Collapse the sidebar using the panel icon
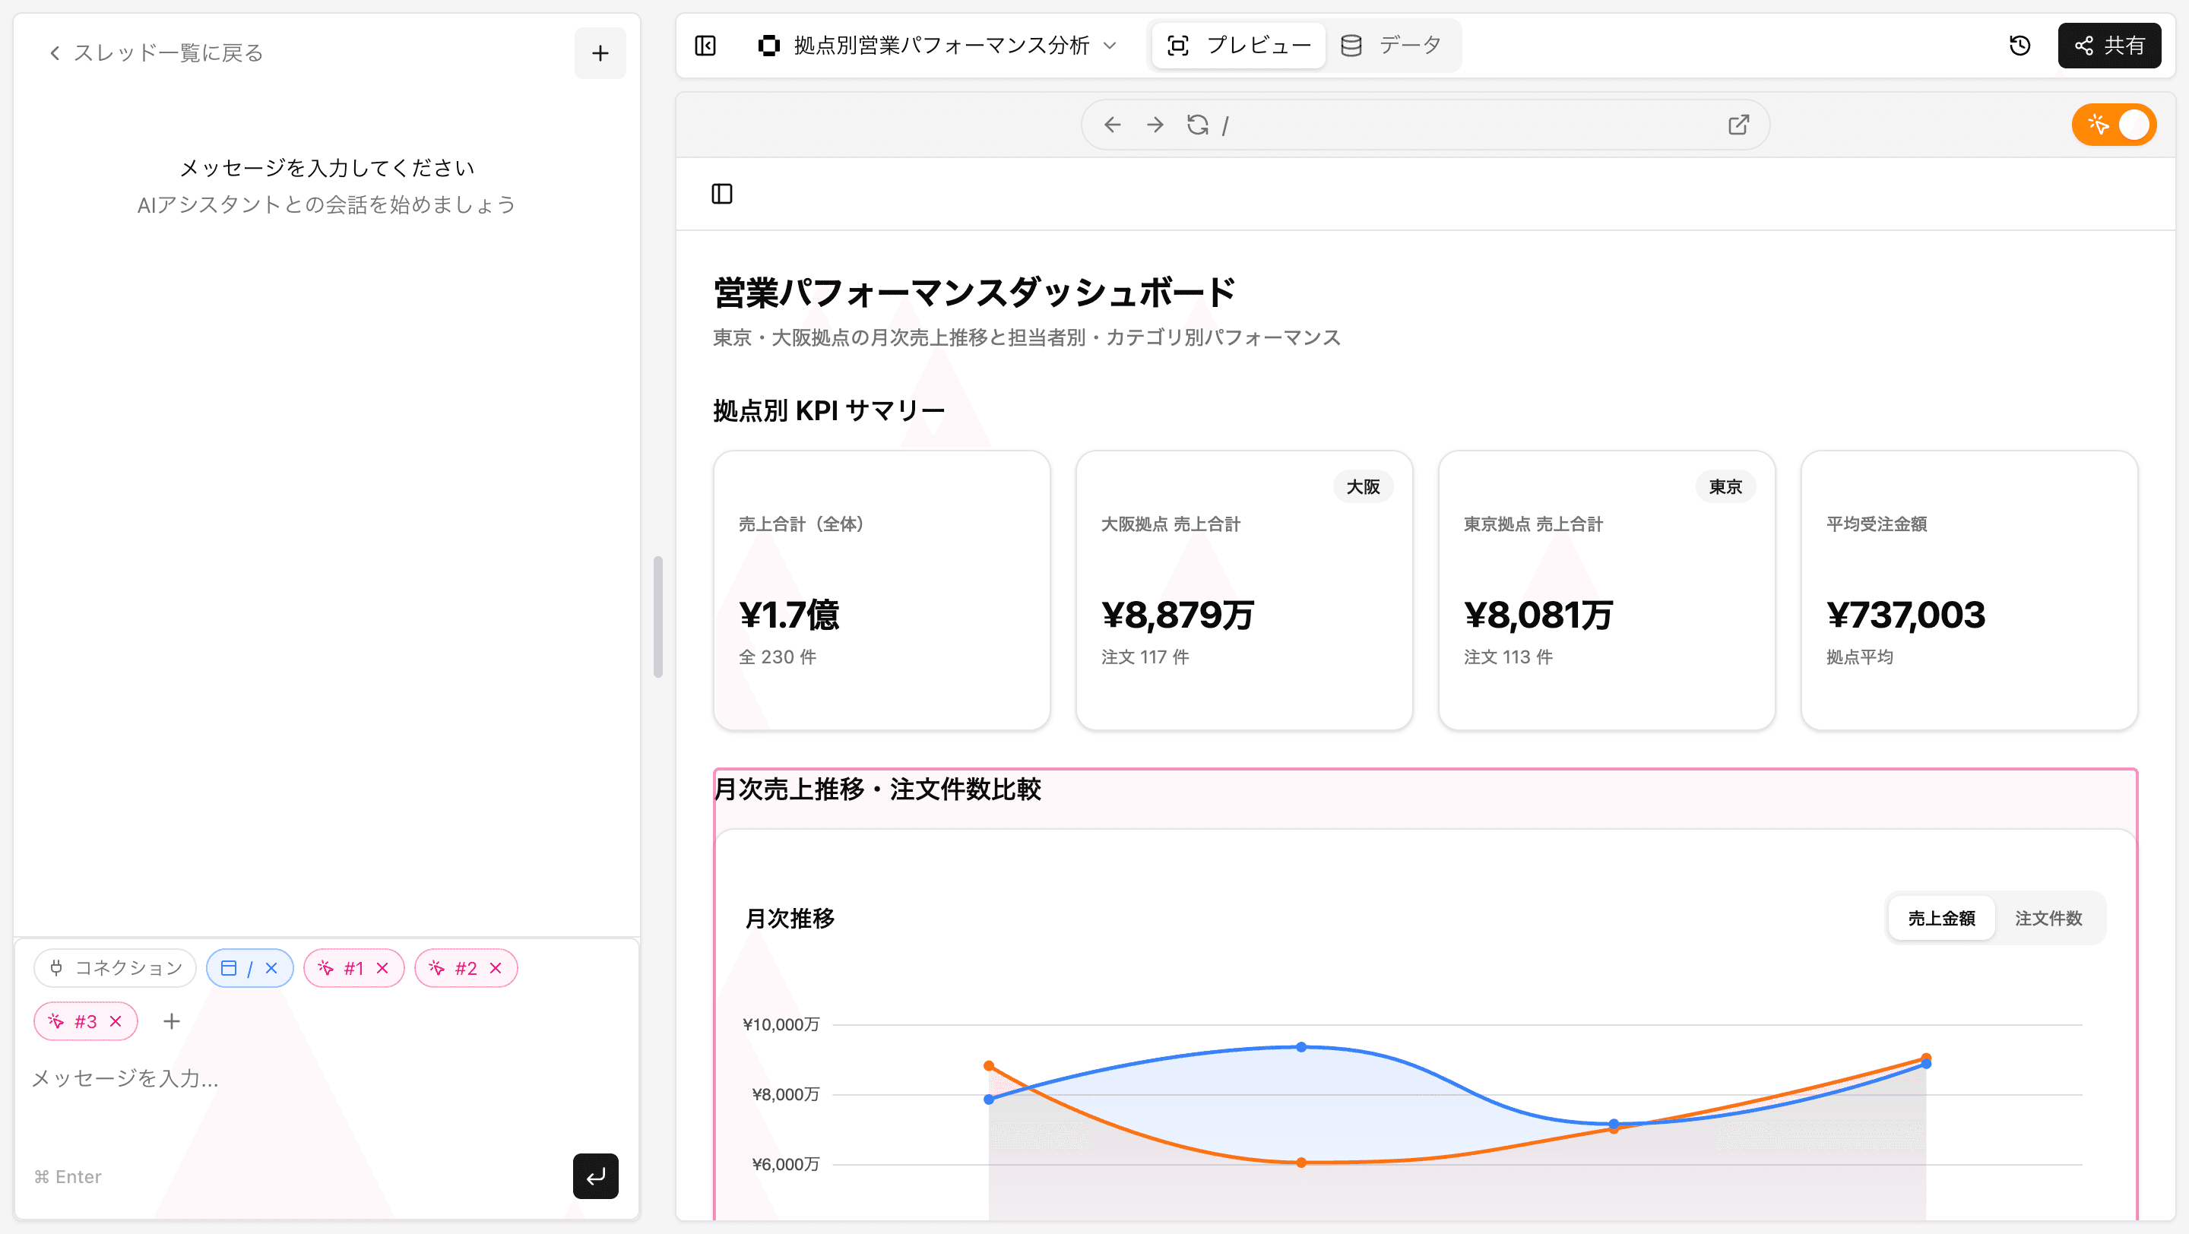Image resolution: width=2189 pixels, height=1234 pixels. click(x=705, y=46)
